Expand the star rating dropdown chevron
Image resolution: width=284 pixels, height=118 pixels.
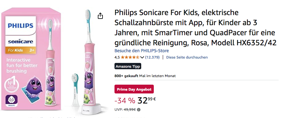142,58
